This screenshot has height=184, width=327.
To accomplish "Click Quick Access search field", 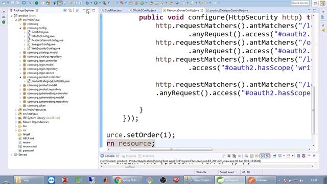I will (300, 3).
